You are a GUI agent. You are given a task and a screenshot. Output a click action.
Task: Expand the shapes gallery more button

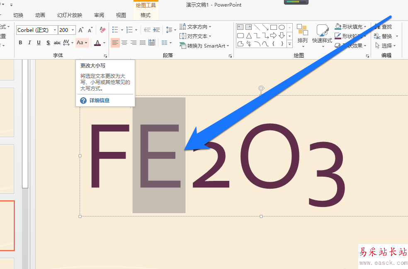coord(289,44)
